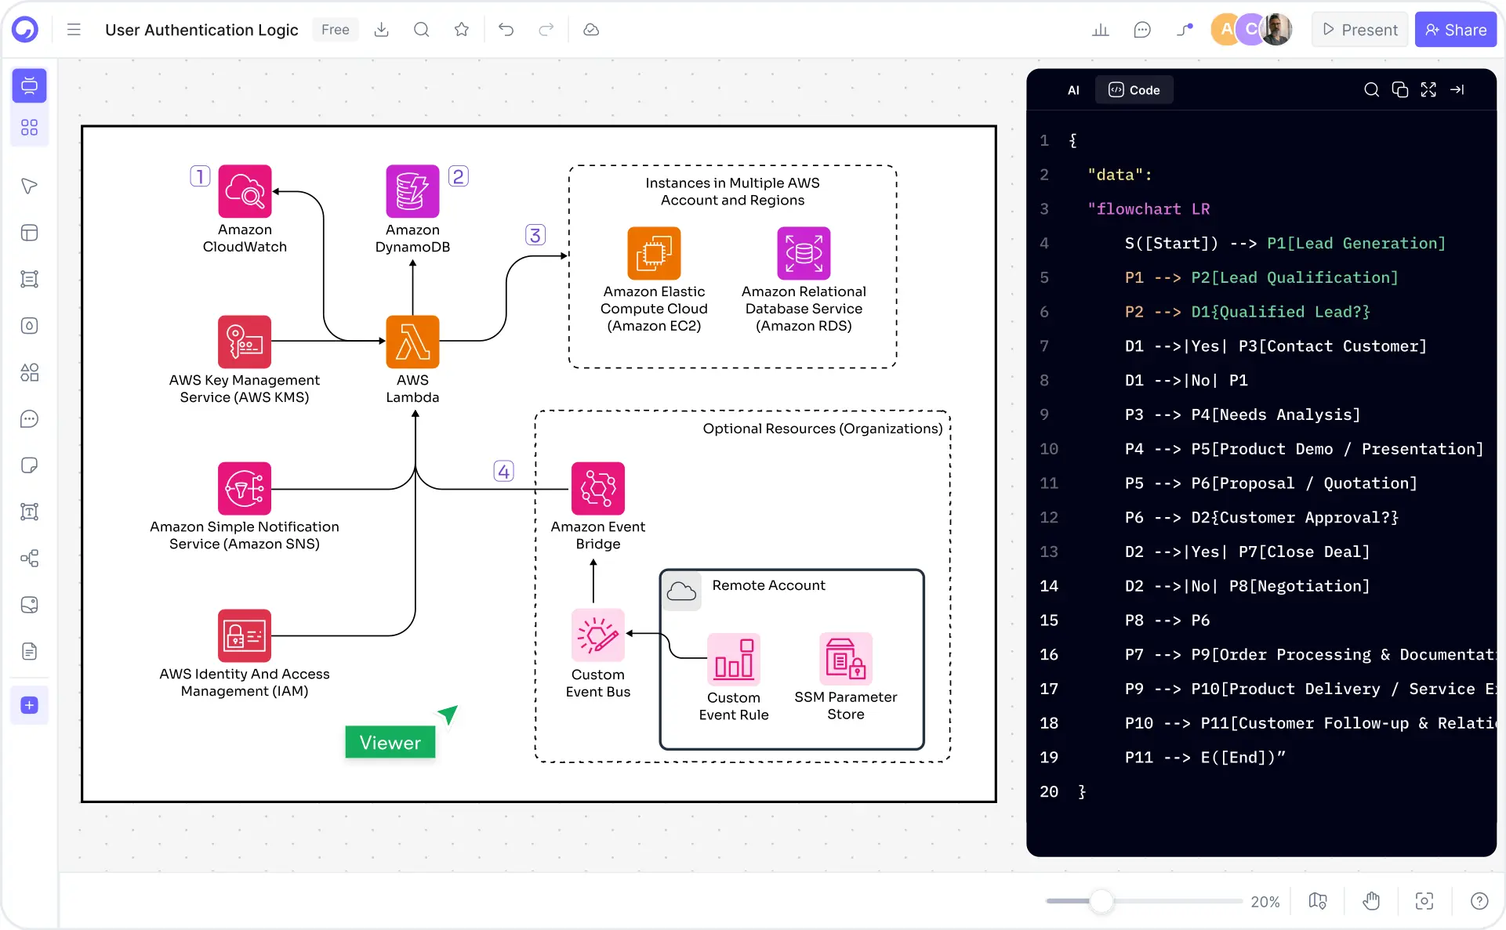
Task: Click the search icon in the code panel
Action: pyautogui.click(x=1371, y=89)
